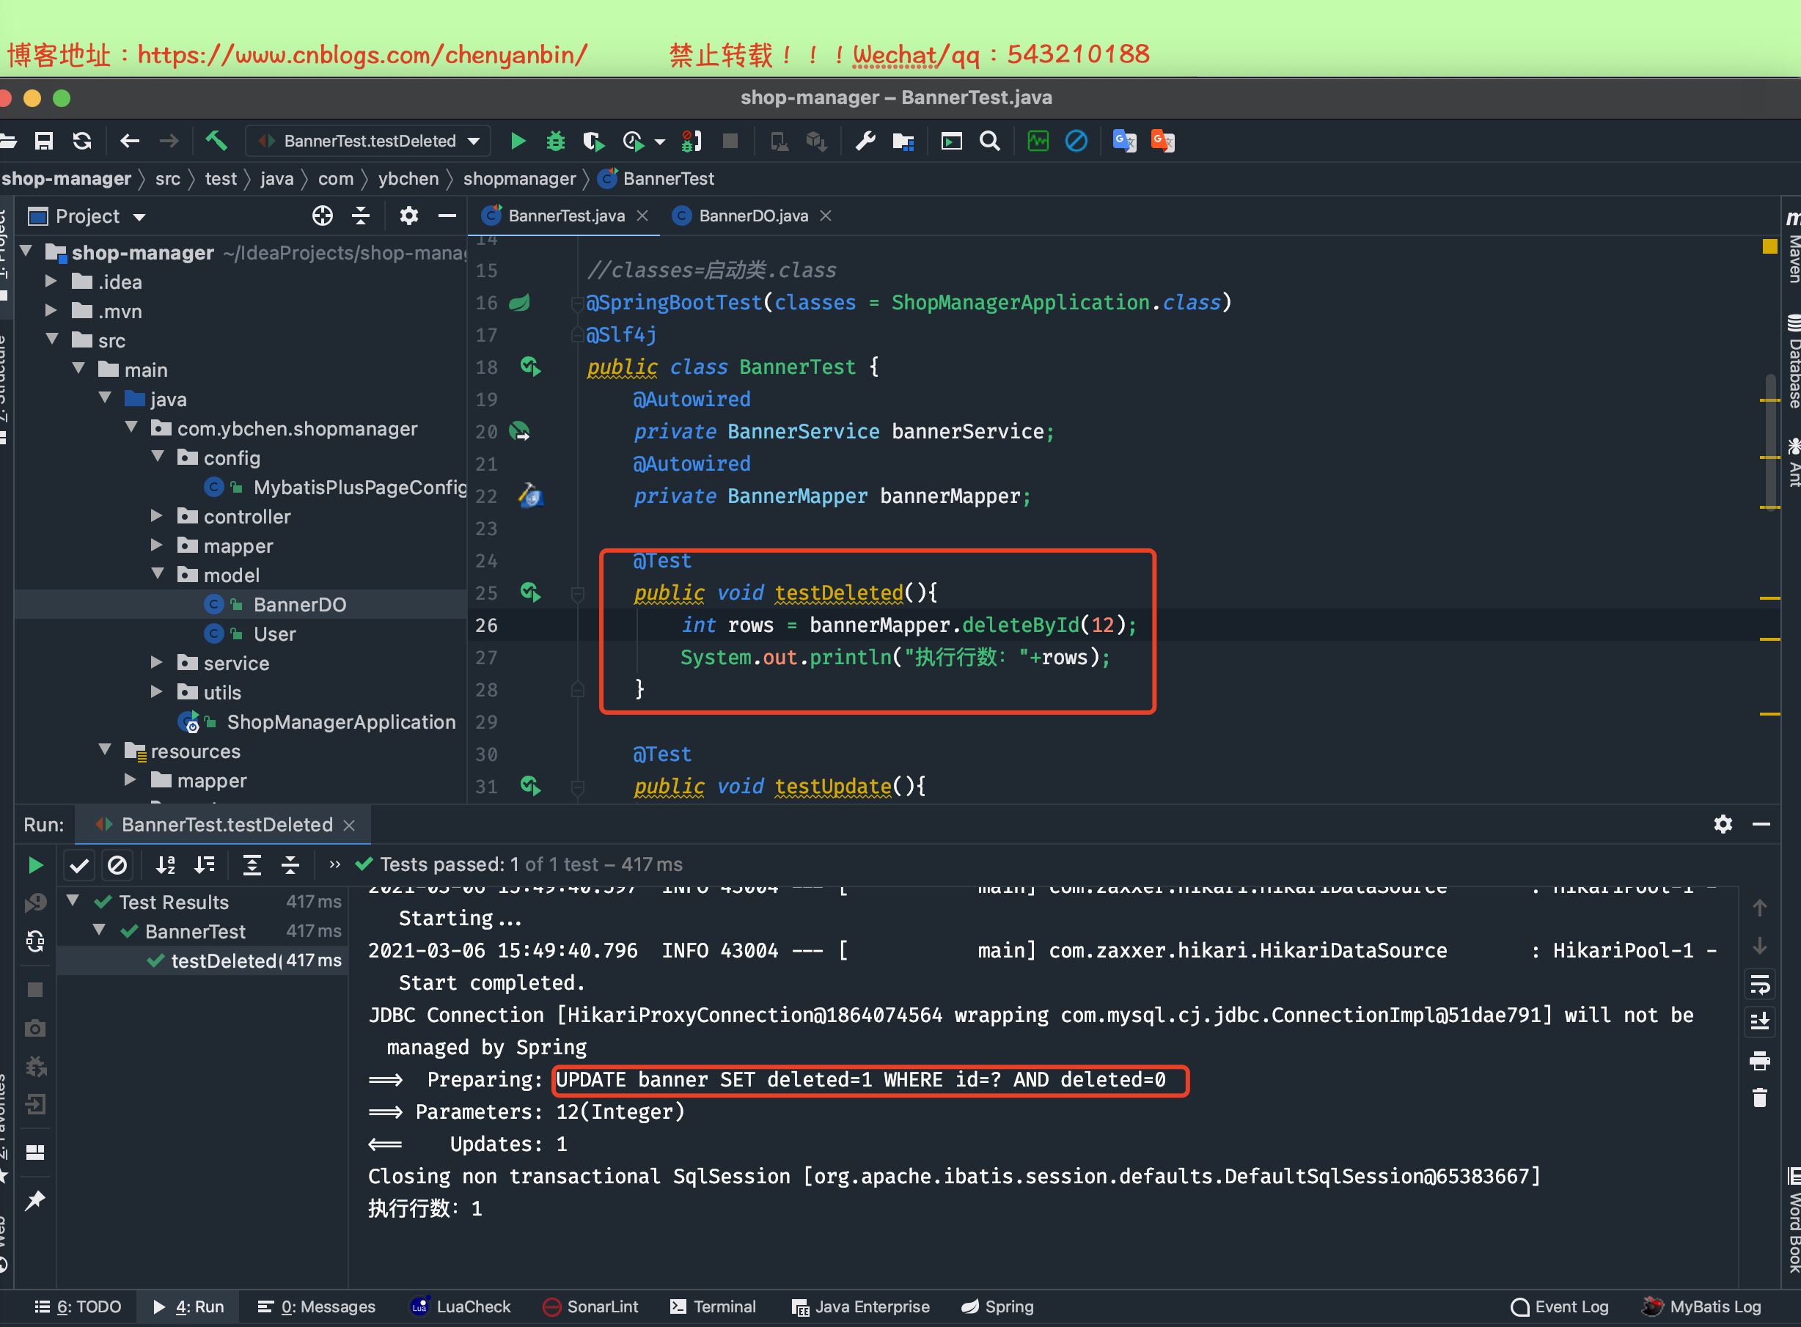Collapse the model folder in Project tree
The height and width of the screenshot is (1327, 1801).
158,574
